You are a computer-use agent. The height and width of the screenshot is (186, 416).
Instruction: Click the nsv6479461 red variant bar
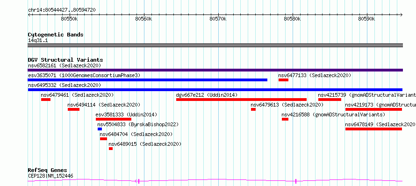click(x=46, y=100)
